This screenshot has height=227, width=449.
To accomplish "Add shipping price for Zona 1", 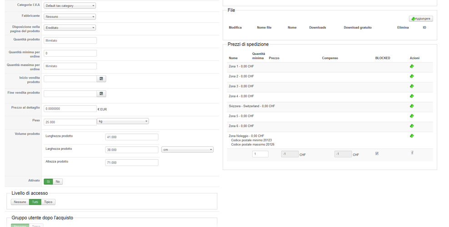I will pyautogui.click(x=412, y=66).
